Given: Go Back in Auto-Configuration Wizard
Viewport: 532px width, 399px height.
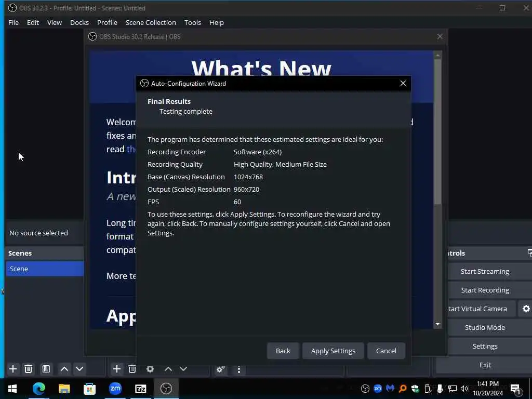Looking at the screenshot, I should (283, 351).
